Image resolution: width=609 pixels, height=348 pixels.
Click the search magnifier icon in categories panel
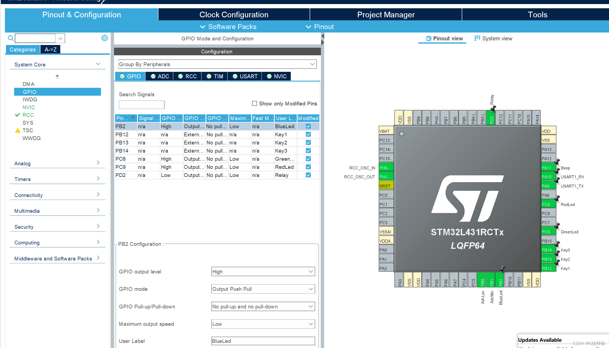pyautogui.click(x=11, y=38)
